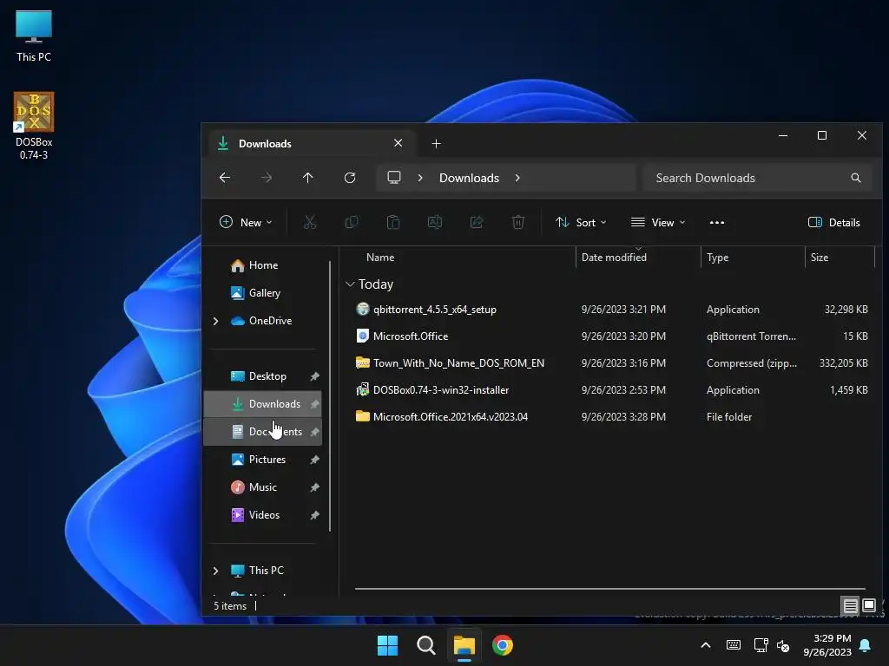Switch to details list layout icon

851,606
